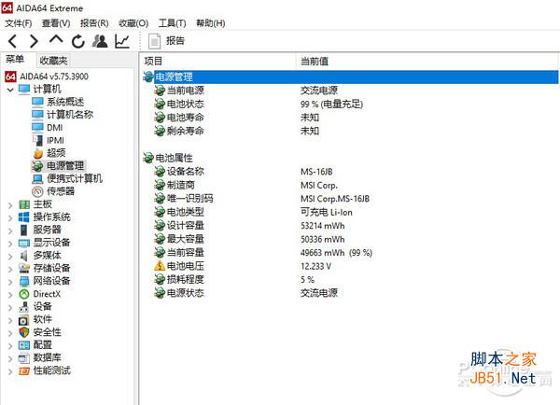Click the 网络设备 network icon
Image resolution: width=560 pixels, height=405 pixels.
point(24,281)
